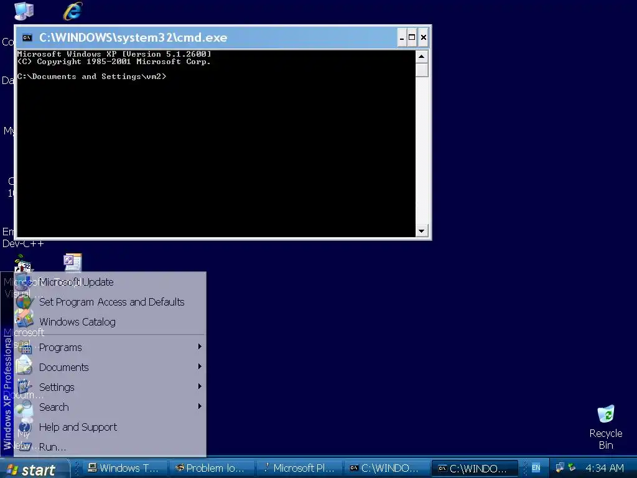The image size is (637, 478).
Task: Expand the Documents submenu arrow
Action: 200,366
